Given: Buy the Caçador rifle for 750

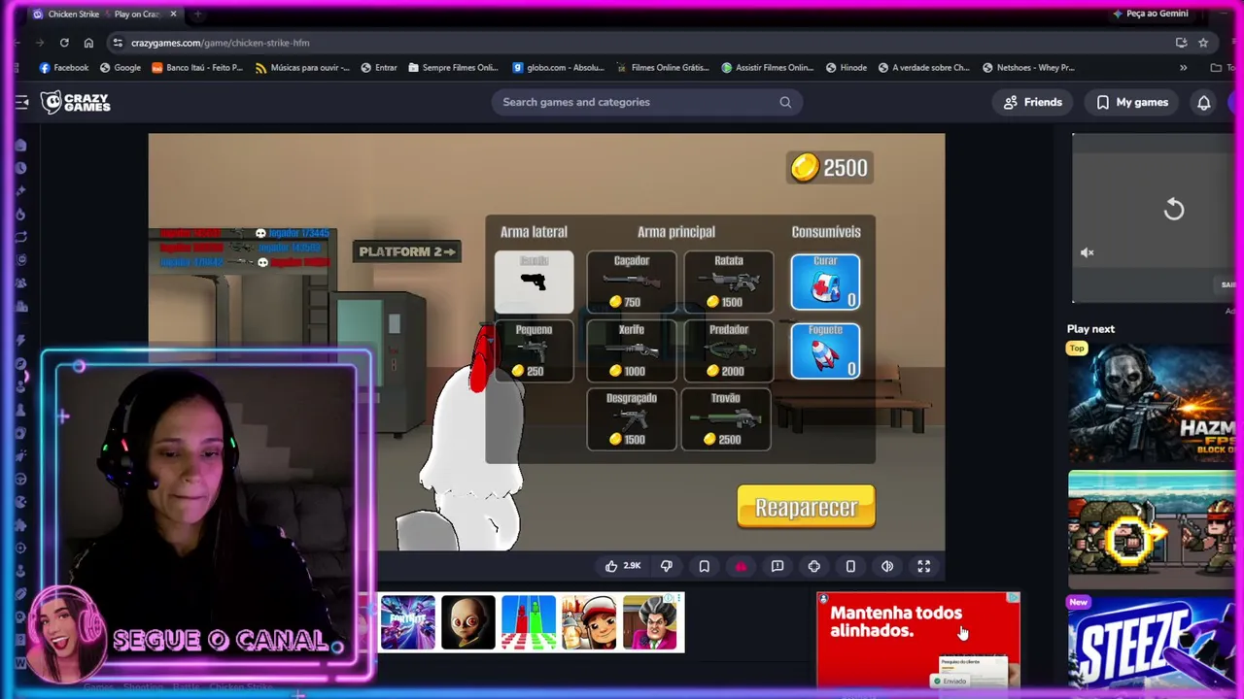Looking at the screenshot, I should [x=632, y=282].
